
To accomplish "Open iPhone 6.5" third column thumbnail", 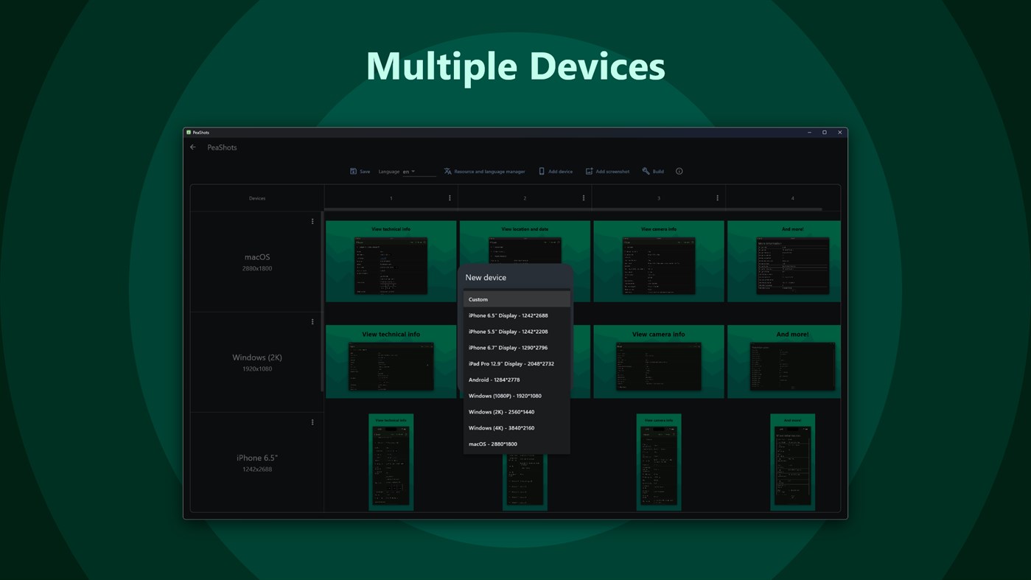I will (659, 462).
